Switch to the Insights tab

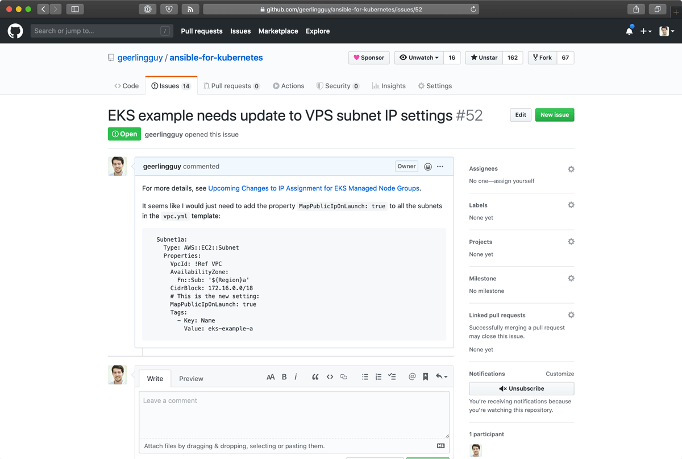coord(389,86)
